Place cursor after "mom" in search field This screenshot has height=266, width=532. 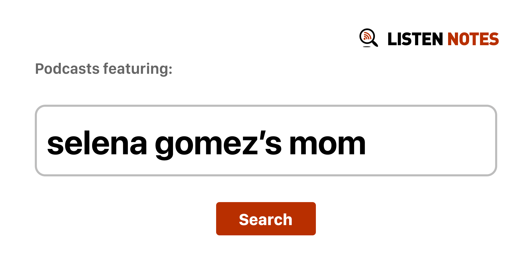367,144
